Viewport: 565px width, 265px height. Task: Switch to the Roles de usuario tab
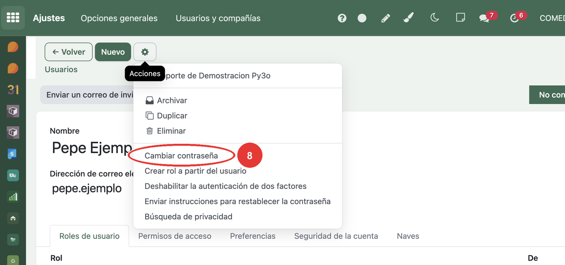(x=89, y=236)
